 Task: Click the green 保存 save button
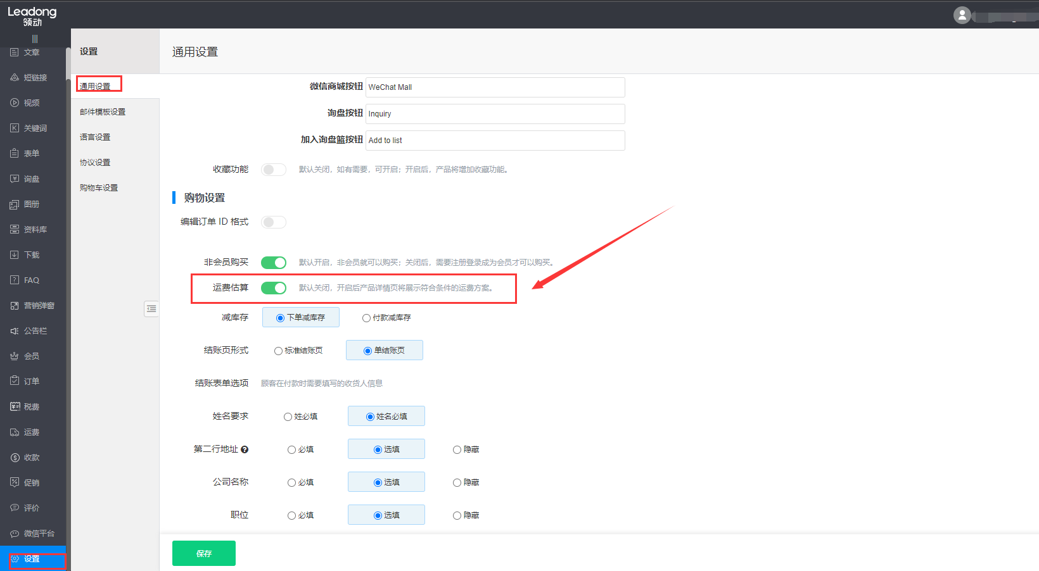[203, 553]
